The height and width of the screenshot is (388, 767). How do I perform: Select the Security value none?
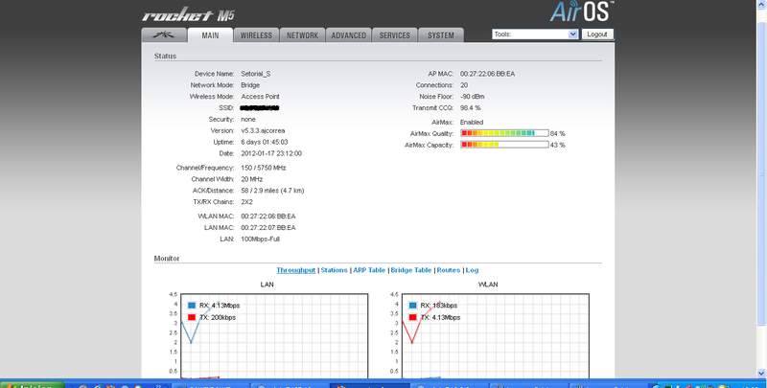pyautogui.click(x=248, y=119)
